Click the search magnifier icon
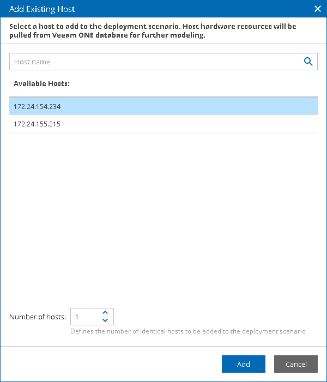327x382 pixels. pyautogui.click(x=308, y=62)
